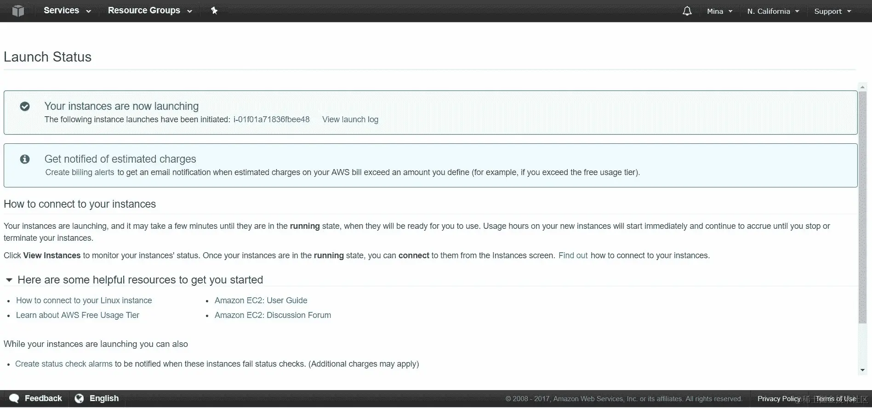The height and width of the screenshot is (408, 872).
Task: Open the notifications bell
Action: pos(687,11)
